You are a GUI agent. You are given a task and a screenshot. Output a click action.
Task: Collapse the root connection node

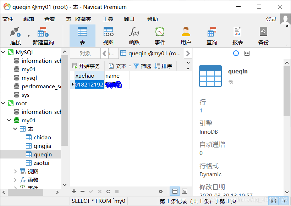(3, 103)
